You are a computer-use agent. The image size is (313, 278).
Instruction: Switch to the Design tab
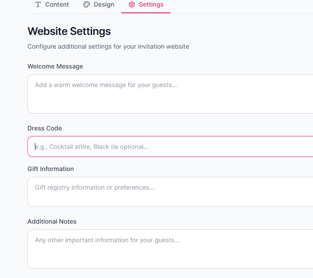coord(99,4)
